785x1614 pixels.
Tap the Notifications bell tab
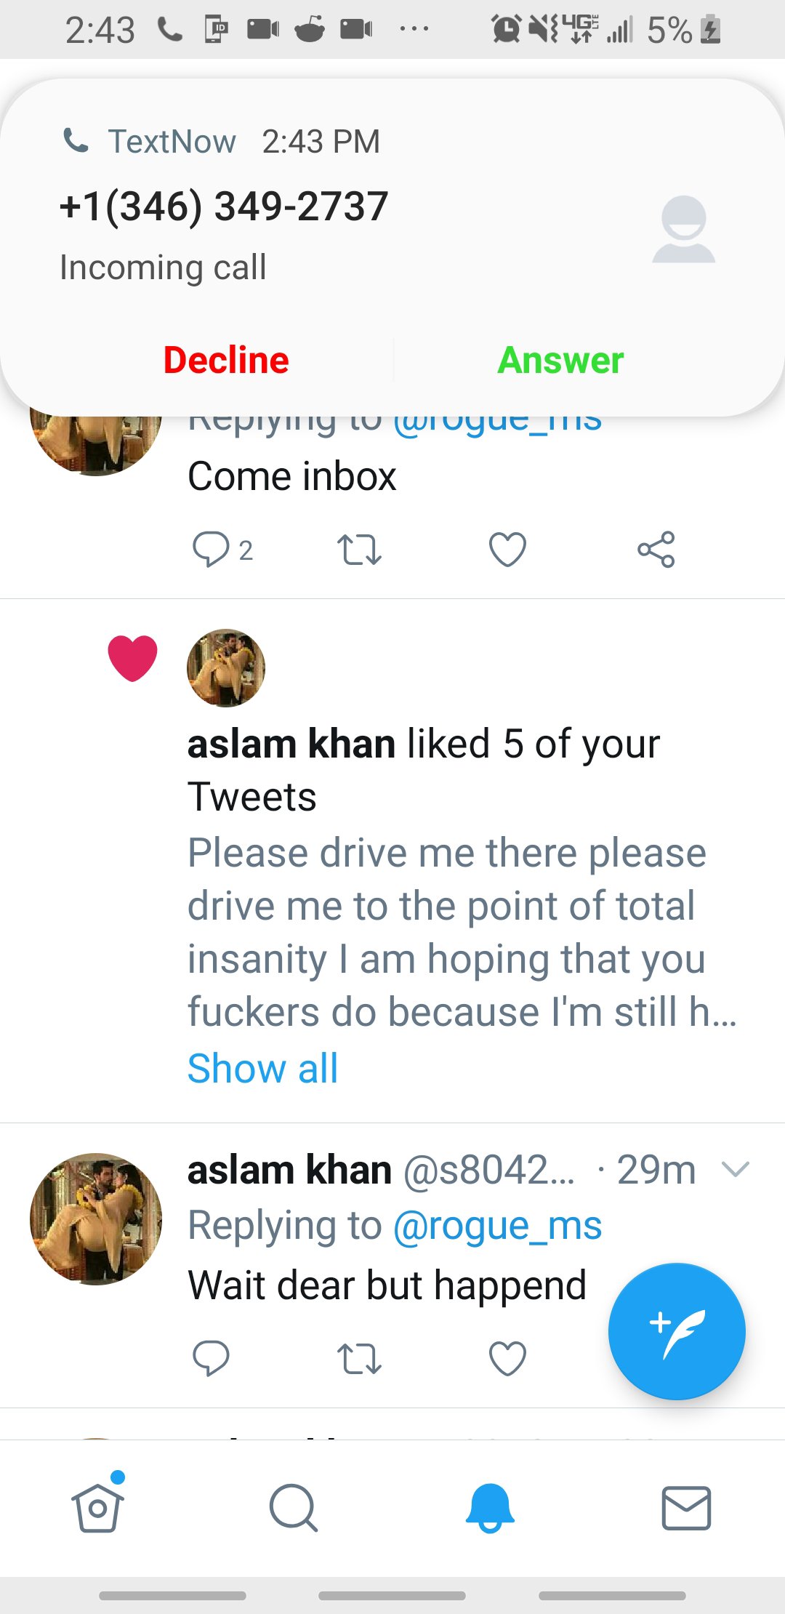click(x=490, y=1508)
